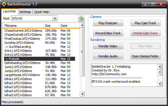Image resolution: width=168 pixels, height=106 pixels.
Task: Minimize the BattleDirector window
Action: coord(145,4)
